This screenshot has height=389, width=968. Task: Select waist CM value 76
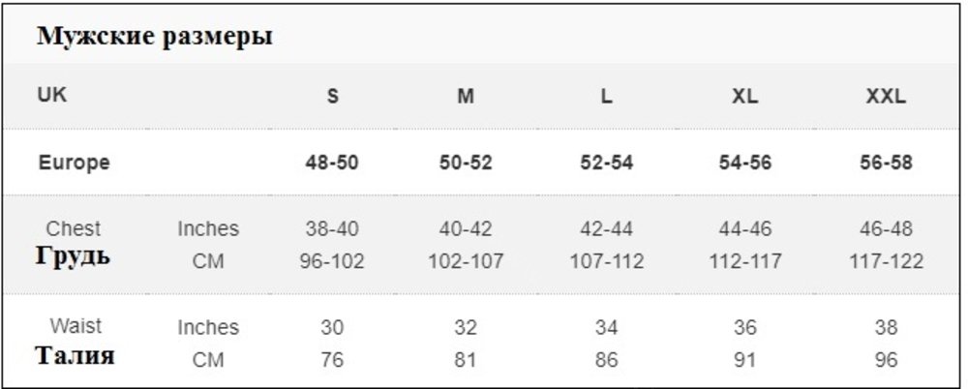pyautogui.click(x=332, y=359)
